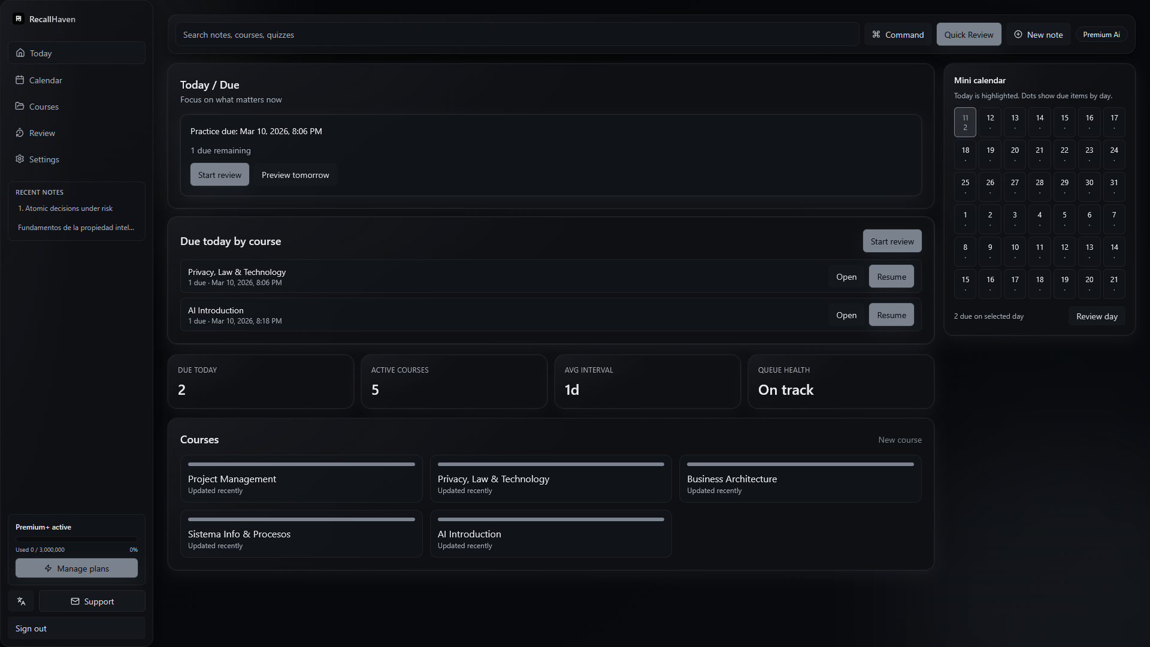Open the language translation icon
1150x647 pixels.
coord(21,601)
